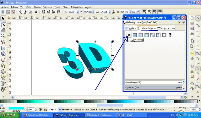201x118 pixels.
Task: Select the Node edit tool
Action: coord(3,24)
